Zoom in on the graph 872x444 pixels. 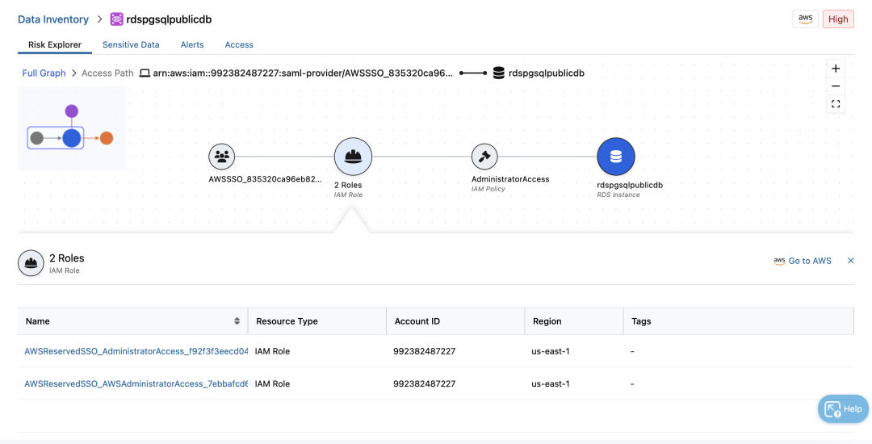pos(836,69)
